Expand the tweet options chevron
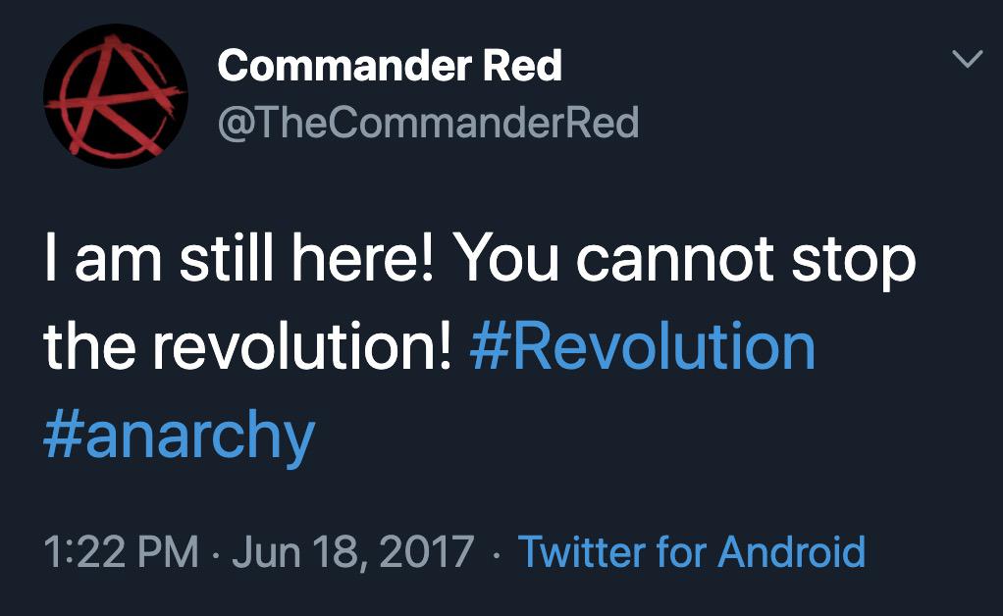The width and height of the screenshot is (1003, 616). click(x=968, y=60)
